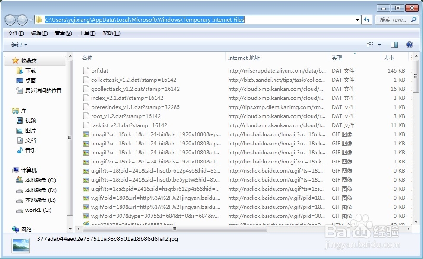Image resolution: width=423 pixels, height=259 pixels.
Task: Click file list vertical scroll up arrow
Action: coord(416,56)
